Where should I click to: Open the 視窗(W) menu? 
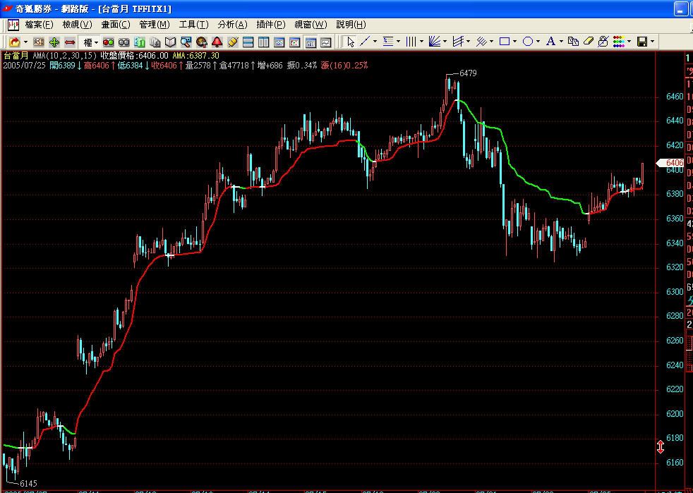(x=311, y=25)
